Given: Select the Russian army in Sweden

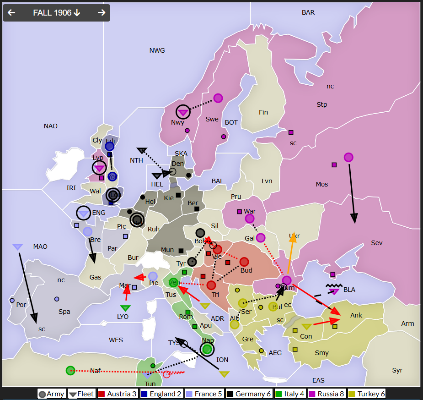Looking at the screenshot, I should tap(218, 98).
